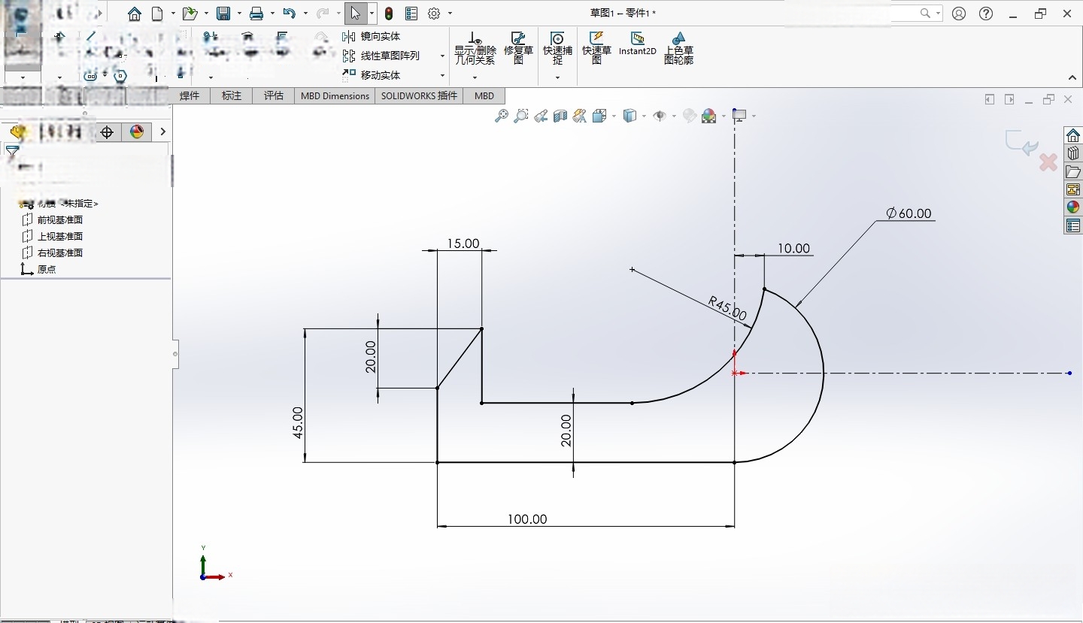Click the 修复草图 button
This screenshot has width=1083, height=623.
tap(518, 48)
